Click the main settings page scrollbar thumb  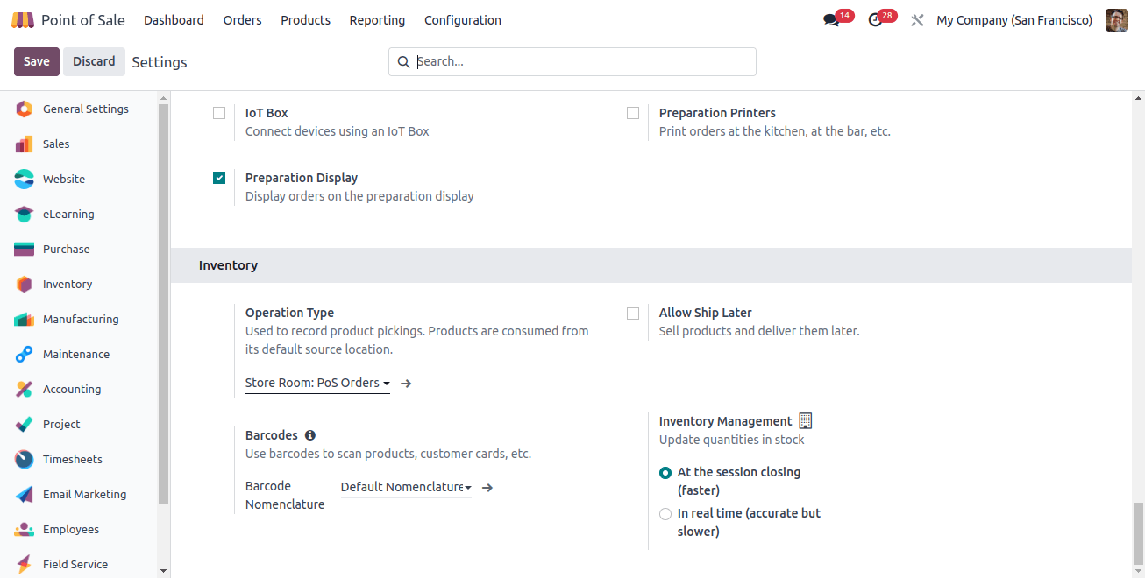click(1138, 534)
